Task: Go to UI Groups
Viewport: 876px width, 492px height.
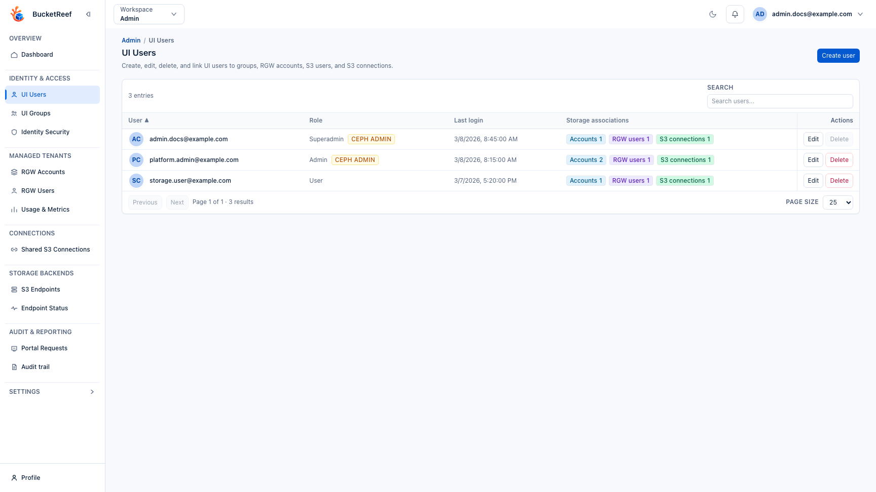Action: [x=52, y=113]
